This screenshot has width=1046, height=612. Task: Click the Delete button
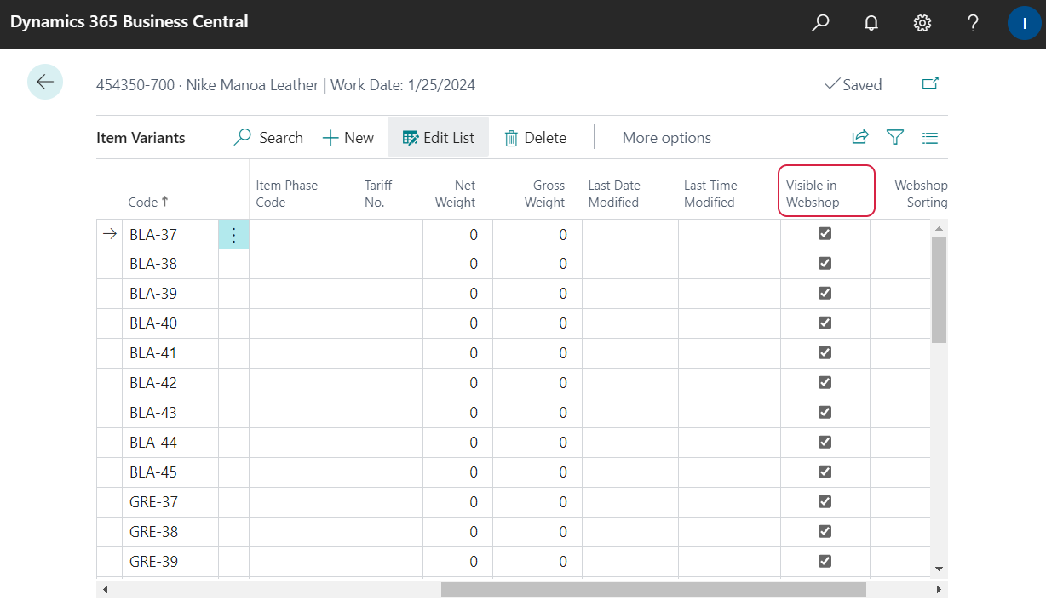(x=535, y=137)
